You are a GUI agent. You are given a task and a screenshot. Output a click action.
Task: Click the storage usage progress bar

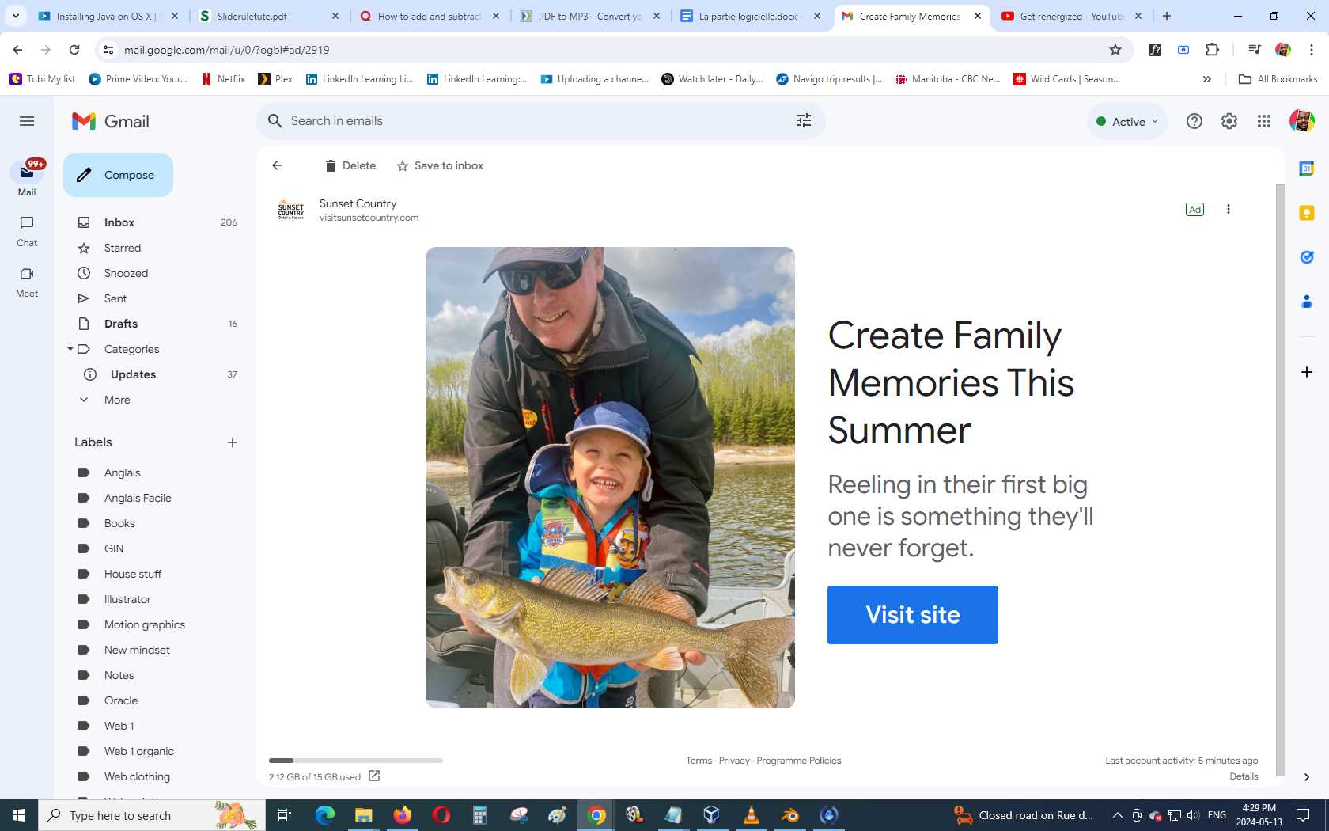coord(355,761)
